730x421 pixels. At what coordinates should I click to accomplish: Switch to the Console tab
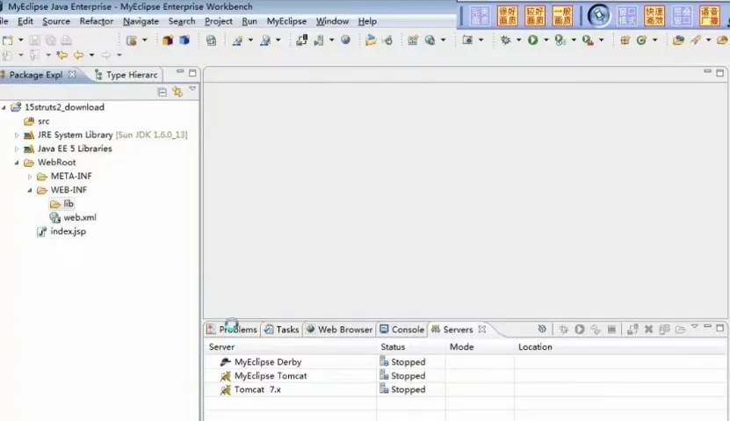(401, 330)
